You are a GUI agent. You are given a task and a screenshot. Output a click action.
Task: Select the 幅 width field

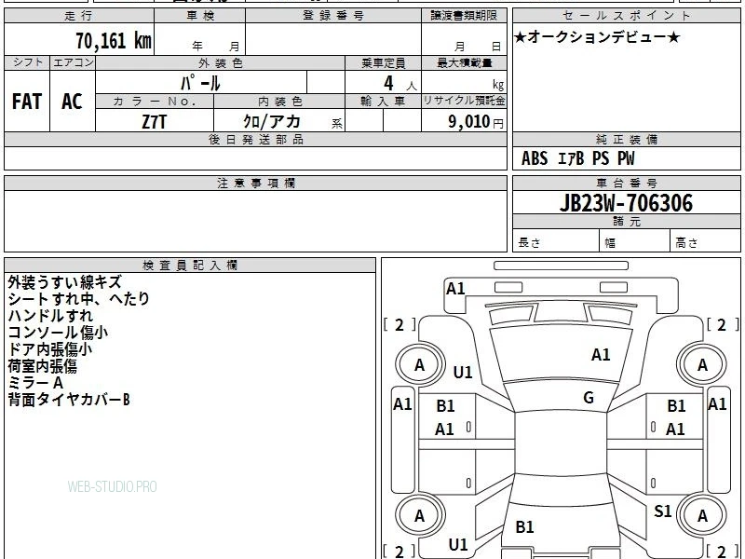(x=635, y=241)
